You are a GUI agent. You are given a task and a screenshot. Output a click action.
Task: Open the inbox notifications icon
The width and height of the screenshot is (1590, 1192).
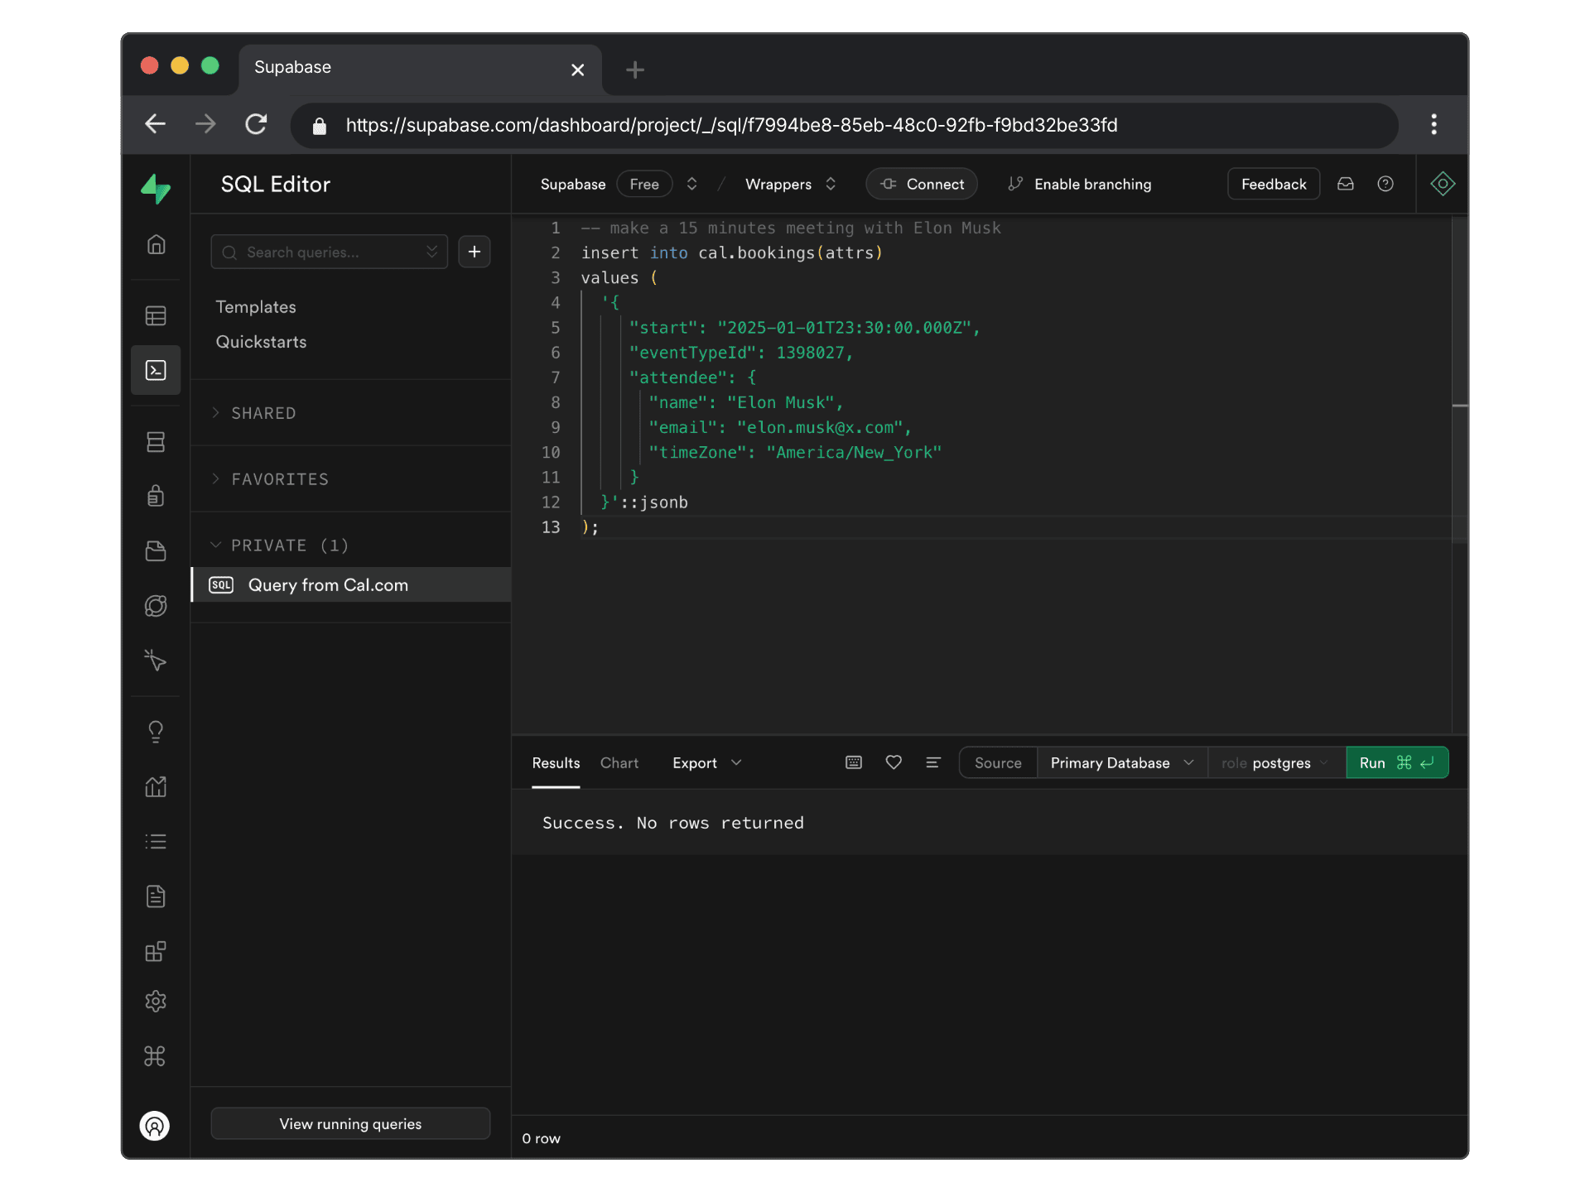pos(1346,184)
